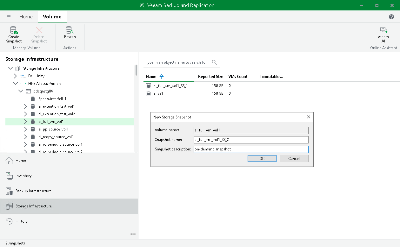Expand the ai_rcopy_source_vol1 volume
Image resolution: width=400 pixels, height=247 pixels.
26,137
